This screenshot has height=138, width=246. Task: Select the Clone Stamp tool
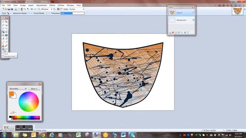pyautogui.click(x=3, y=46)
